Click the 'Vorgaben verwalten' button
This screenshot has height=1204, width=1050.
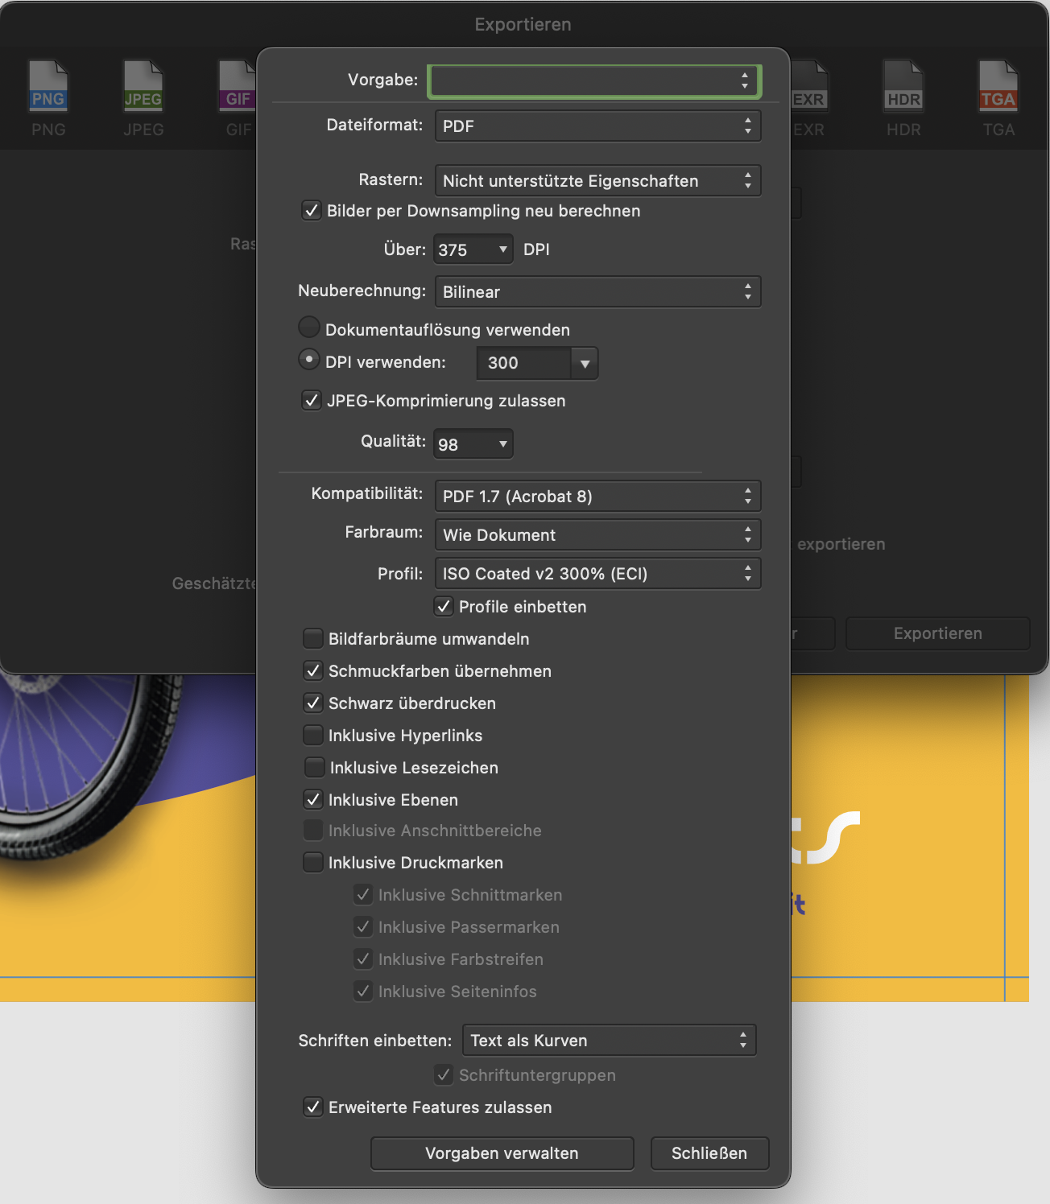tap(502, 1153)
